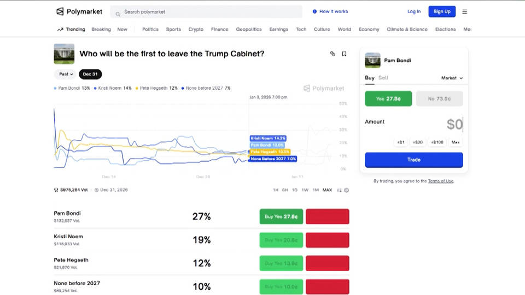Click the Search polymarket field

(208, 11)
